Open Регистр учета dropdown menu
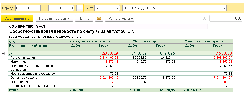This screenshot has height=95, width=244. click(120, 19)
